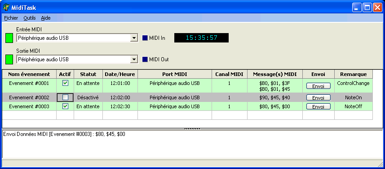Viewport: 385px width, 169px height.
Task: Open the Outils menu
Action: [x=30, y=18]
